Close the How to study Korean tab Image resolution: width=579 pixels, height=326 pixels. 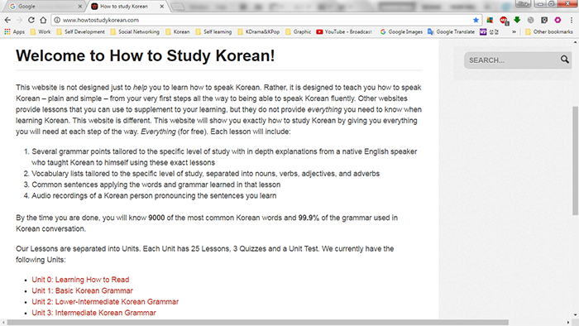point(162,7)
